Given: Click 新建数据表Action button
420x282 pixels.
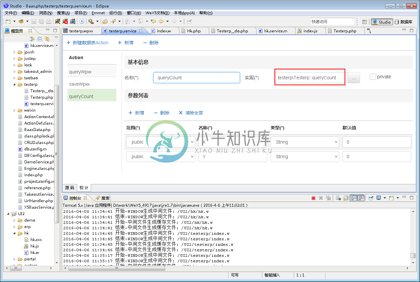Looking at the screenshot, I should click(x=87, y=43).
